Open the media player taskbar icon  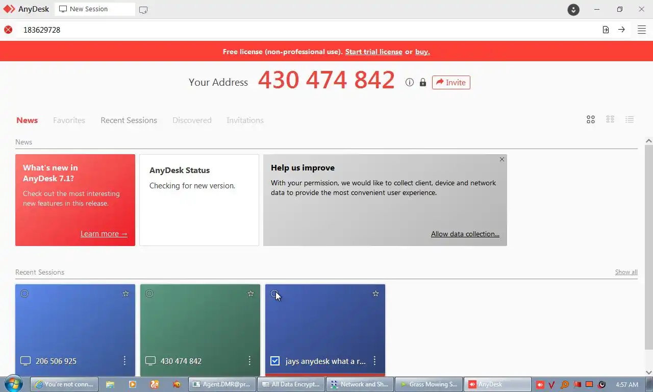(132, 384)
